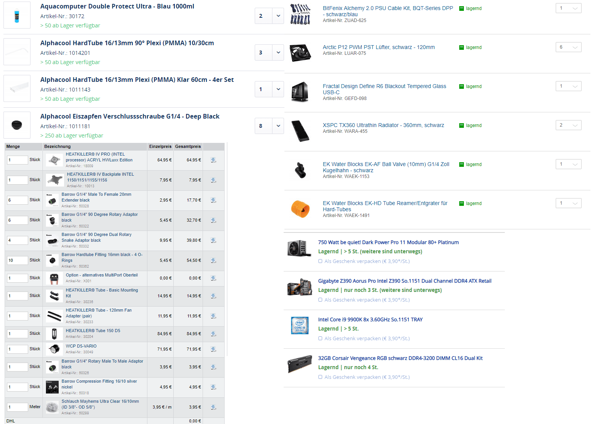Open WCP D5-VARIO product link

click(81, 346)
